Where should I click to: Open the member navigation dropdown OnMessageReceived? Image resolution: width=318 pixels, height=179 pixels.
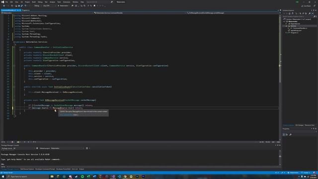point(232,13)
